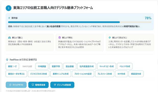Click the ※生成は分析回数 footnote text
Screen dimensions: 158x92
tap(31, 91)
